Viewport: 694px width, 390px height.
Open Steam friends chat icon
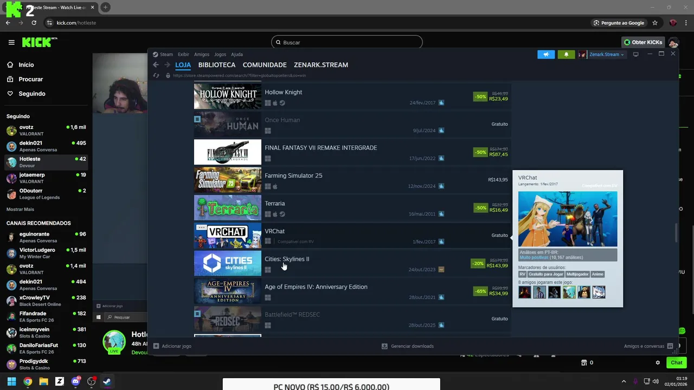[x=670, y=346]
